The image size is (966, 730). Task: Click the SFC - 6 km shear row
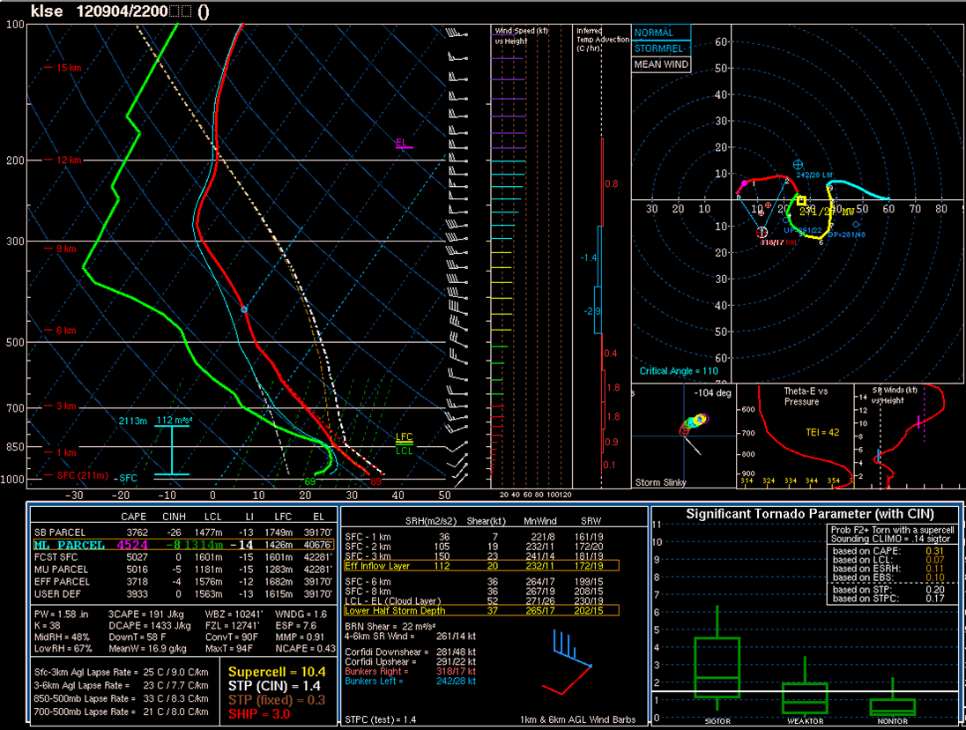[x=474, y=582]
